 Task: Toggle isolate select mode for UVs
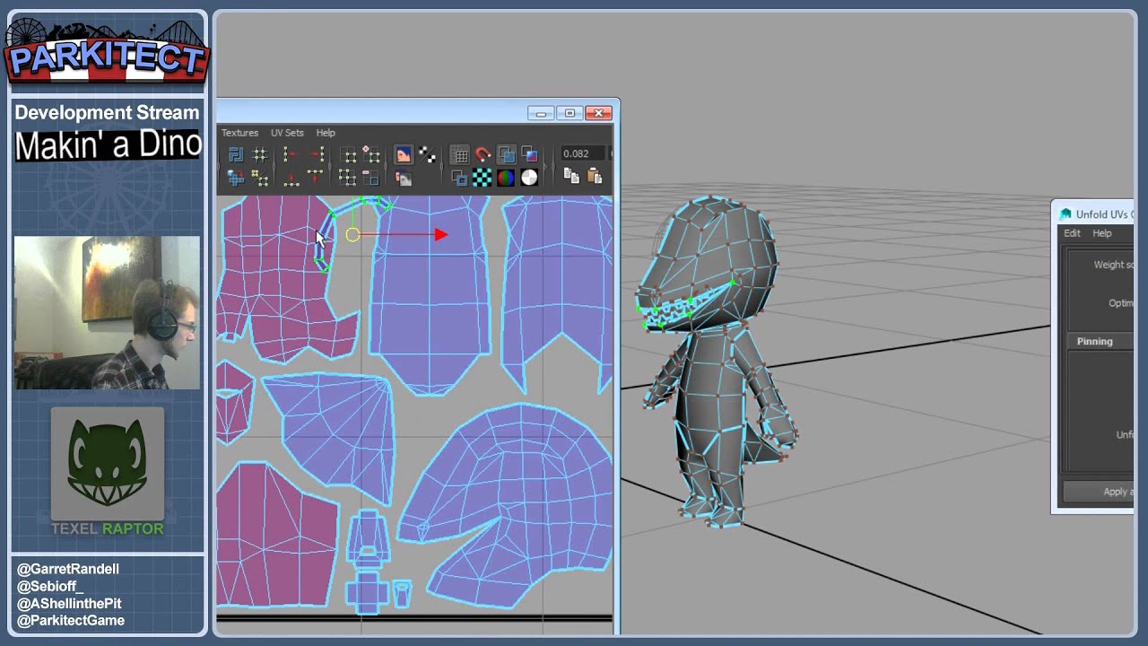click(x=348, y=155)
